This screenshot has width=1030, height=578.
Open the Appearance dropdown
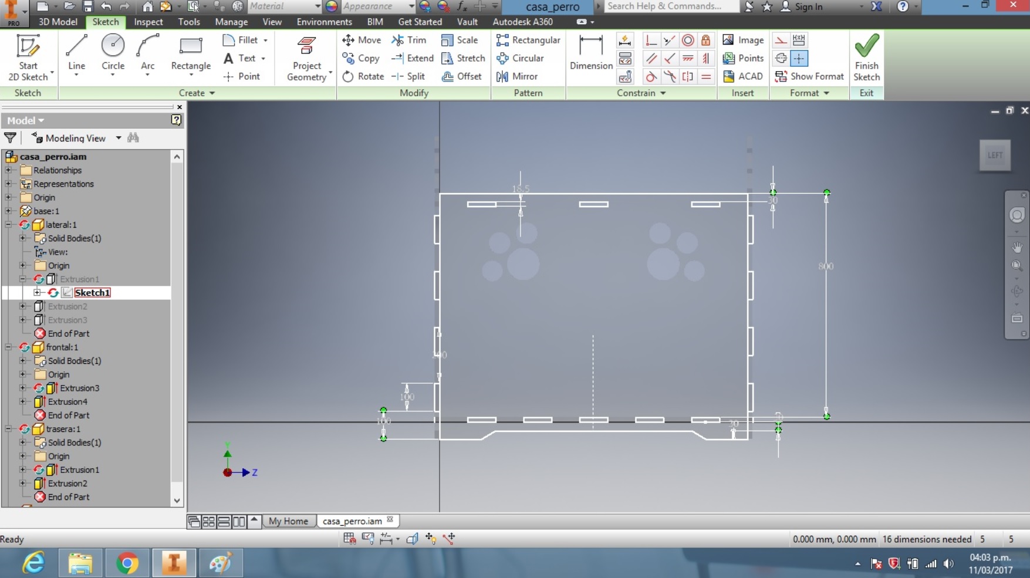378,6
